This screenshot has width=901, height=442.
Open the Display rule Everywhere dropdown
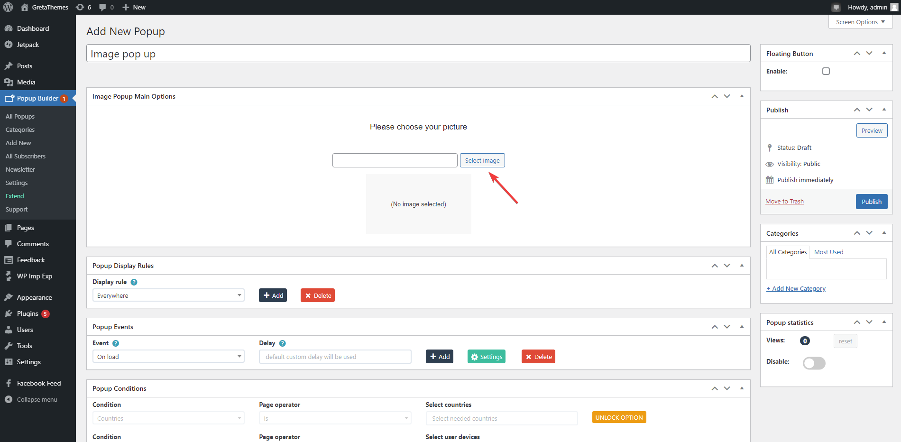click(x=168, y=295)
